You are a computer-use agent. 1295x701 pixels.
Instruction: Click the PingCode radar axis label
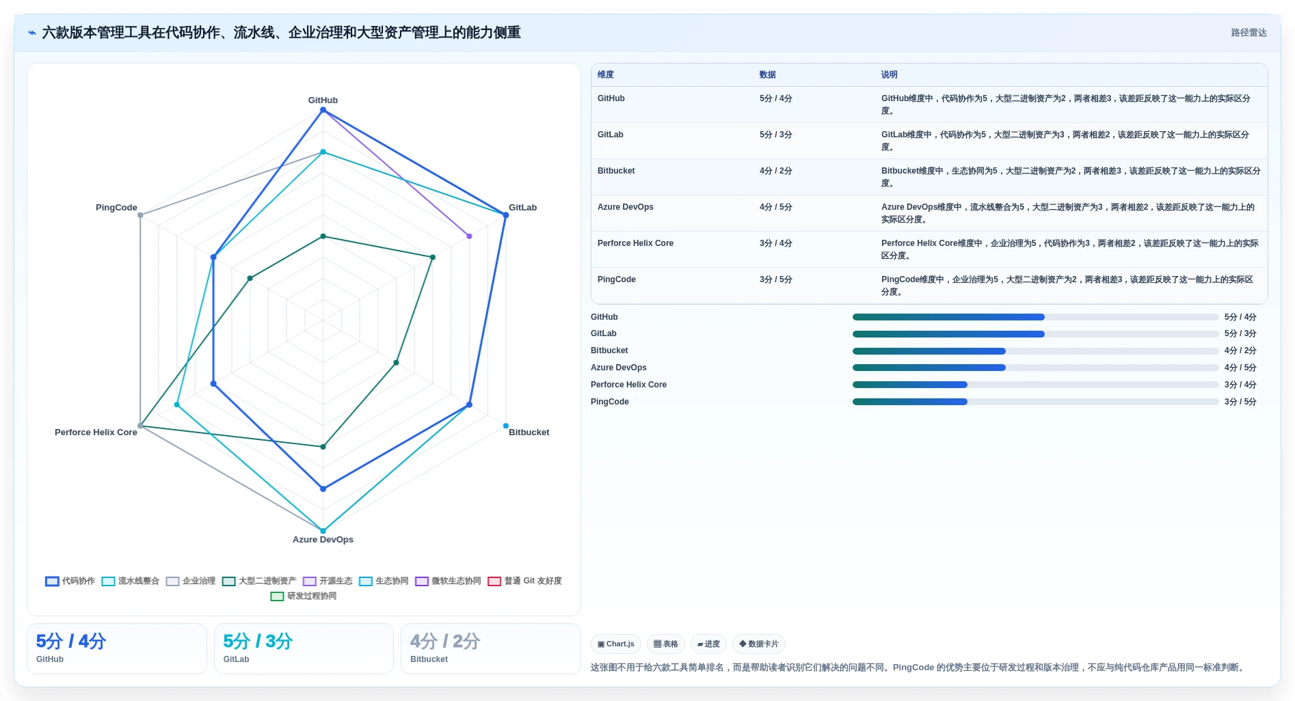[116, 208]
